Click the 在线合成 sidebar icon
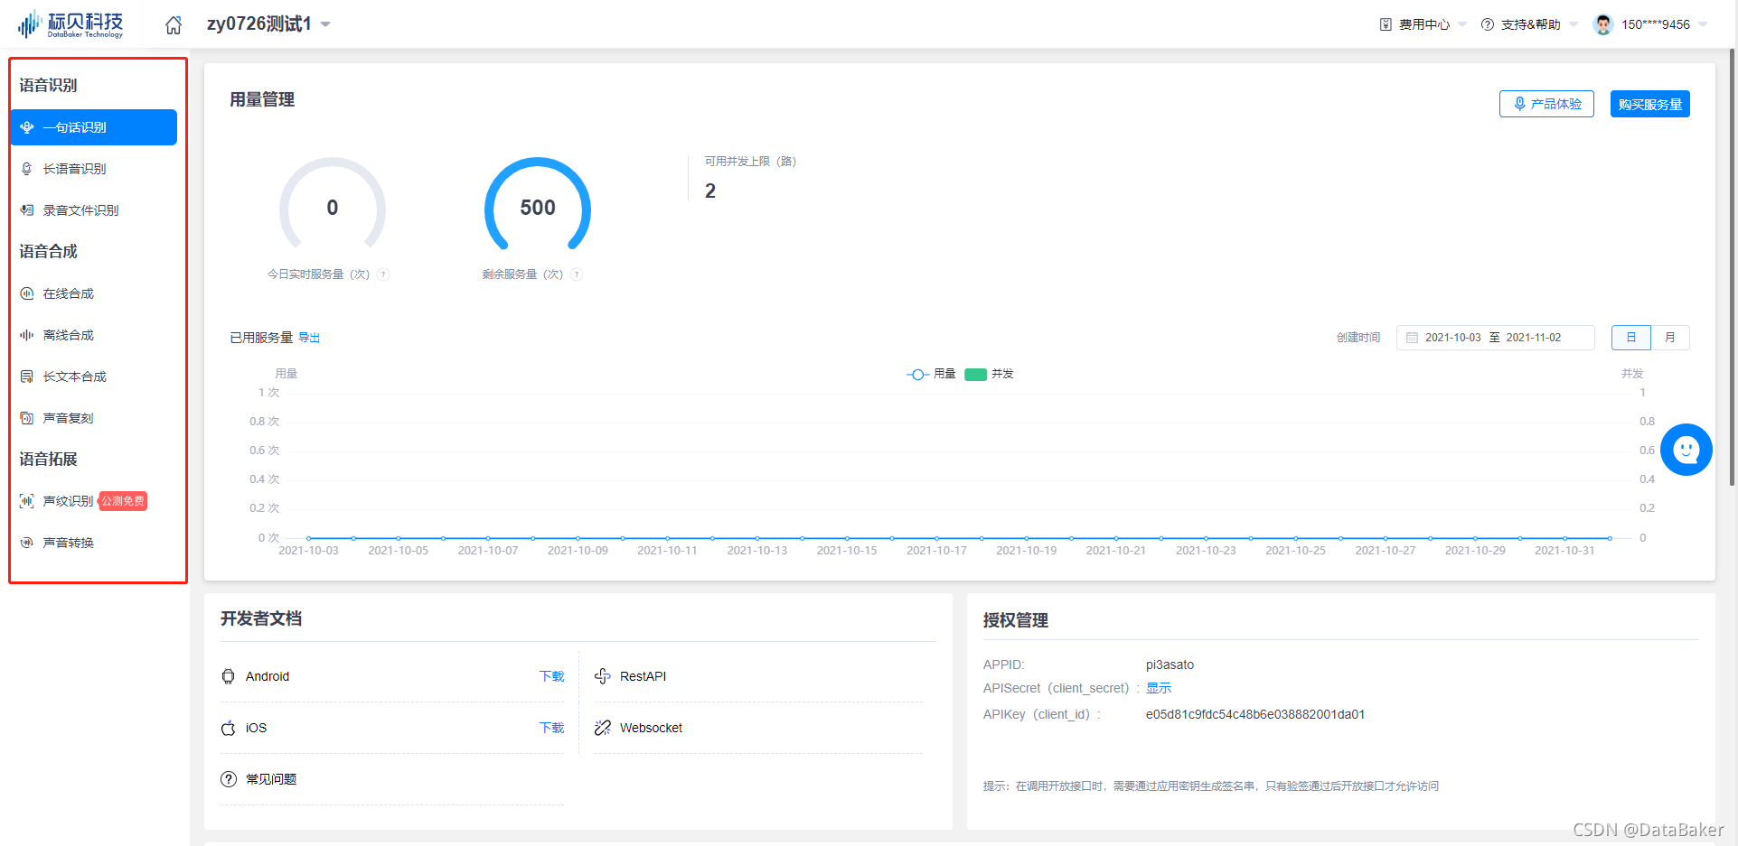 click(x=27, y=293)
